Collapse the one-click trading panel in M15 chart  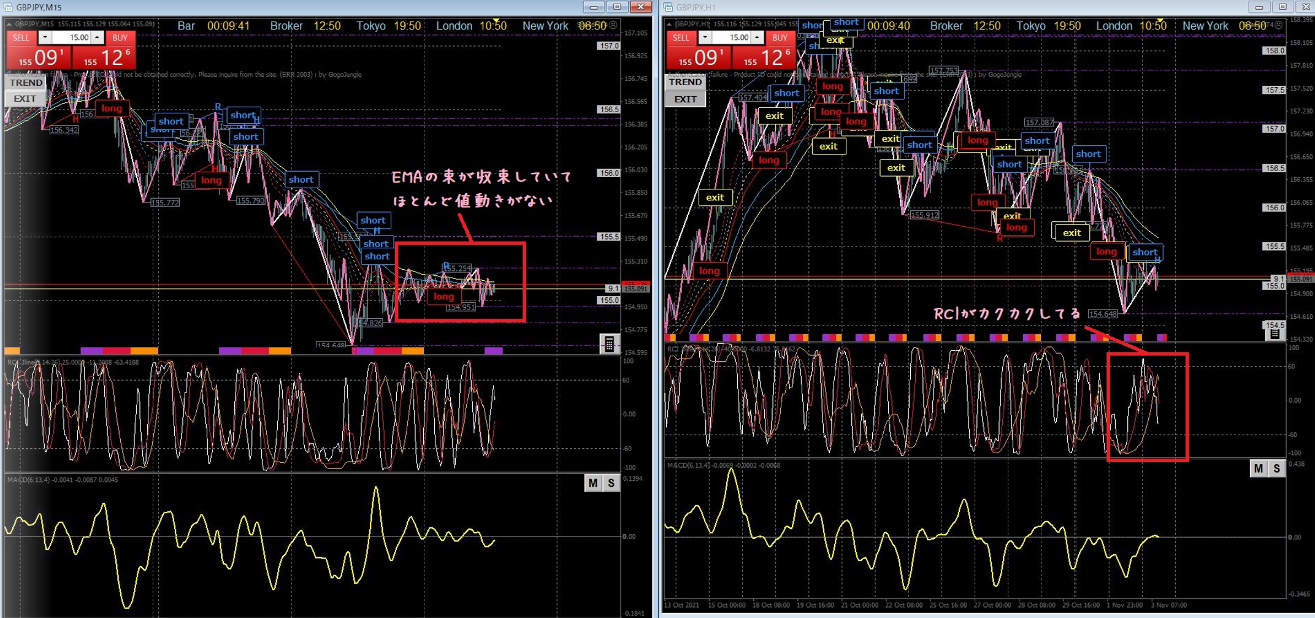[9, 24]
